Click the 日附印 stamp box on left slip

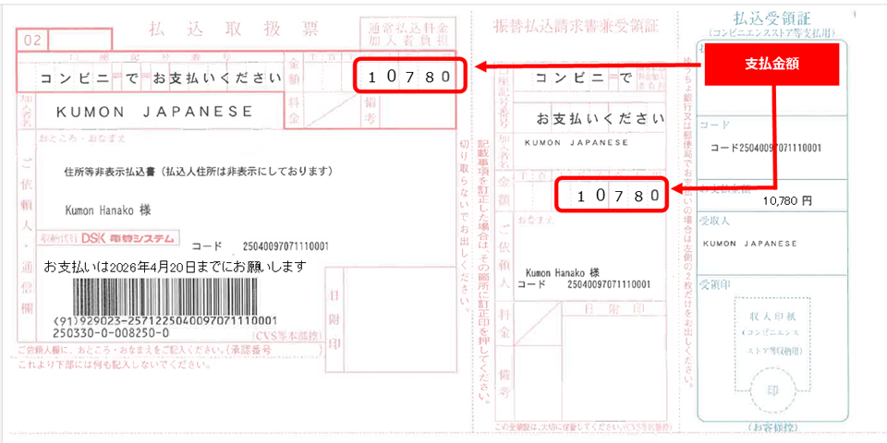pyautogui.click(x=391, y=319)
